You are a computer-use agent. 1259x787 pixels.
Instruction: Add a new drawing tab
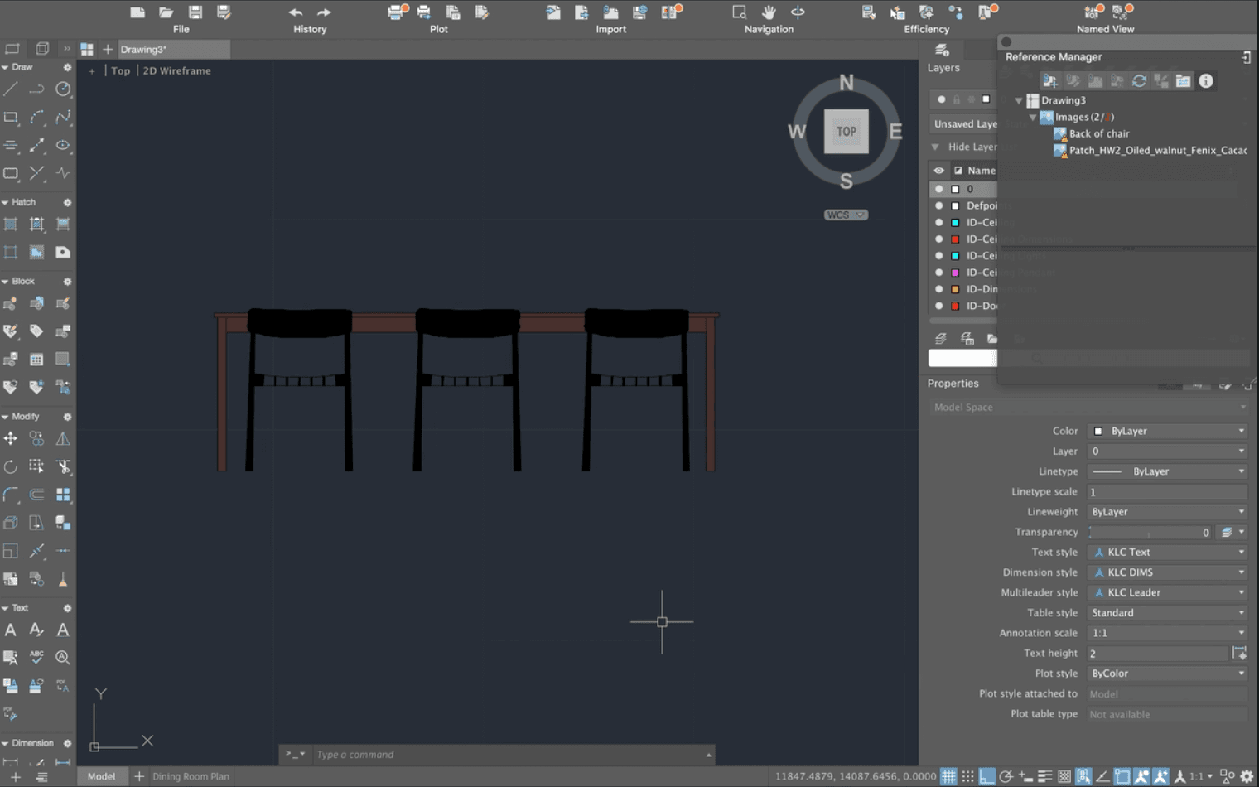pos(107,49)
